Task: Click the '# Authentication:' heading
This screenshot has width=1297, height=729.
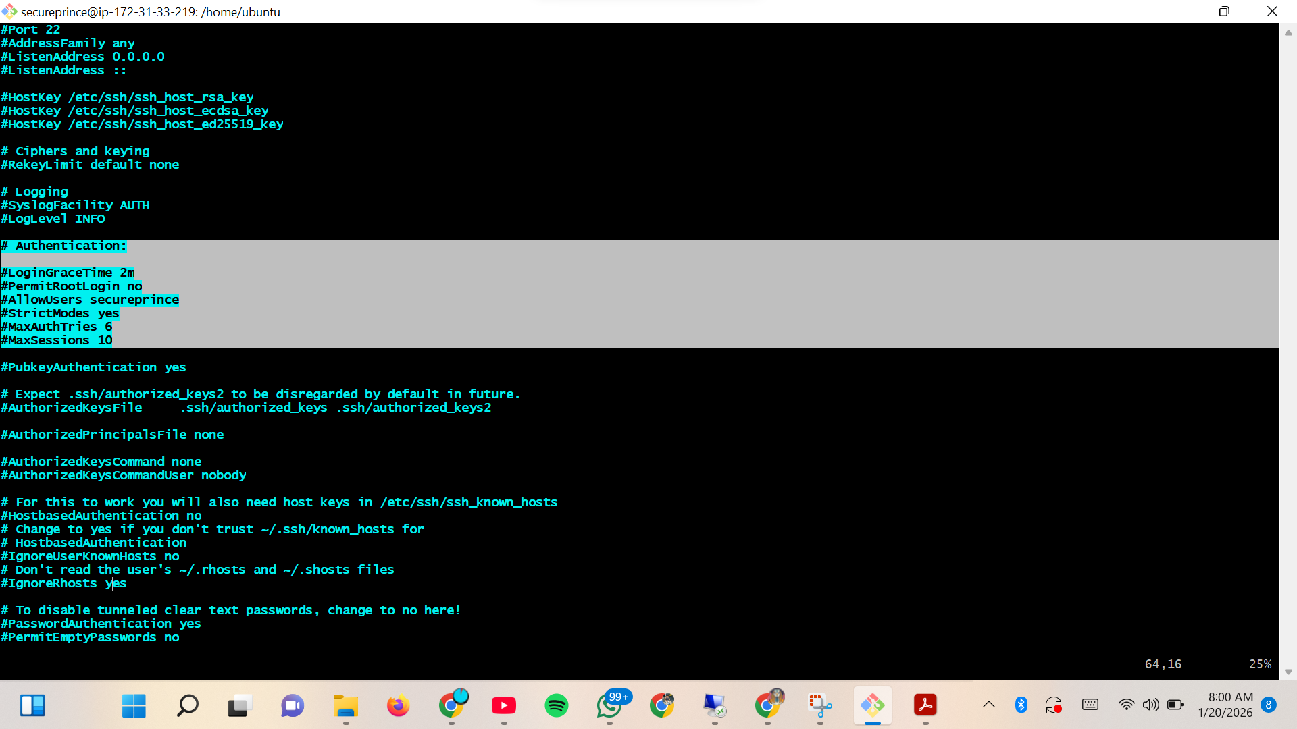Action: click(x=64, y=246)
